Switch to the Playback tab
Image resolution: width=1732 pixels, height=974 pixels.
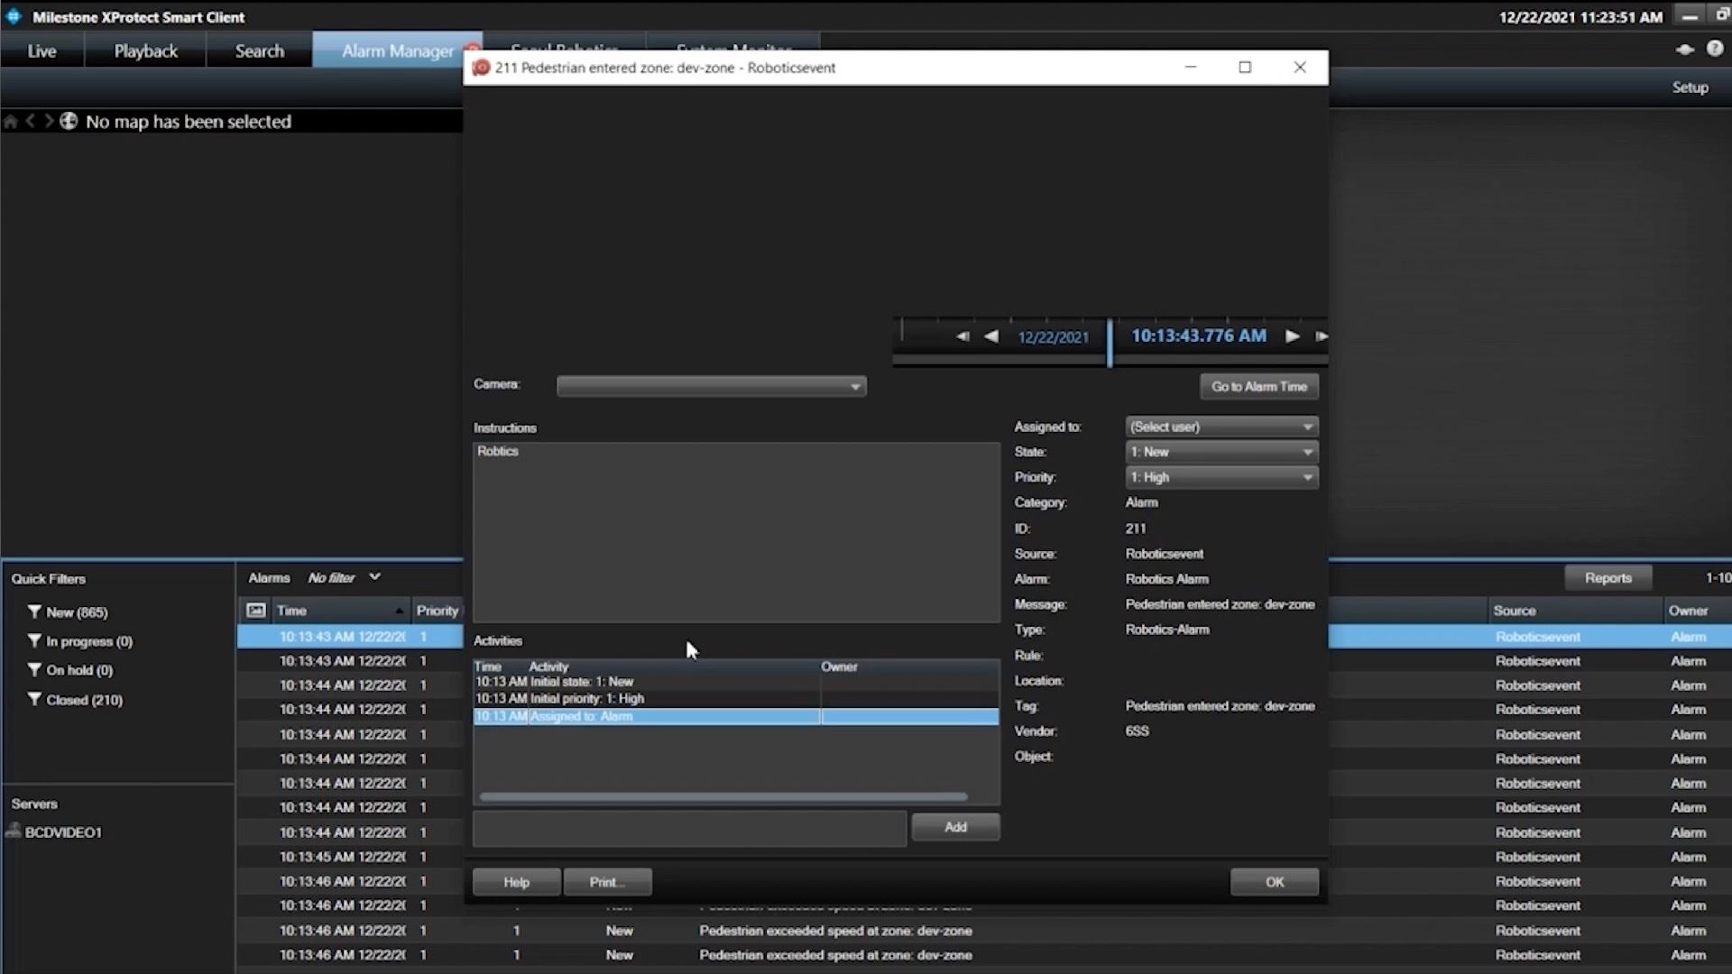[x=145, y=51]
